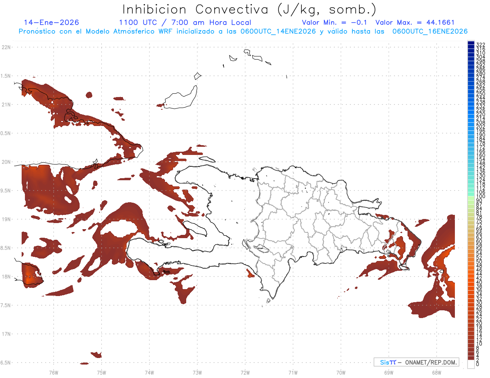490x378 pixels.
Task: Click the '75W' longitude label
Action: 101,372
